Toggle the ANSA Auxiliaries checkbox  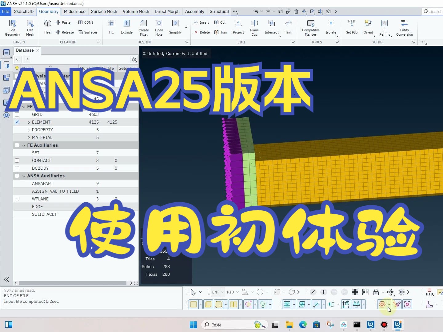(17, 176)
